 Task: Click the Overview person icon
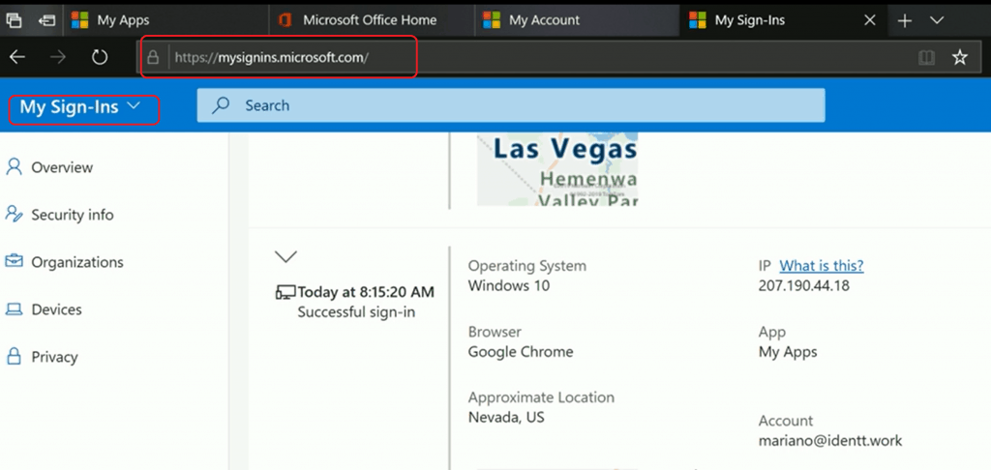pyautogui.click(x=14, y=166)
